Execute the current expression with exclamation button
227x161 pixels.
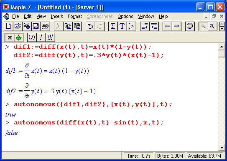click(x=41, y=37)
